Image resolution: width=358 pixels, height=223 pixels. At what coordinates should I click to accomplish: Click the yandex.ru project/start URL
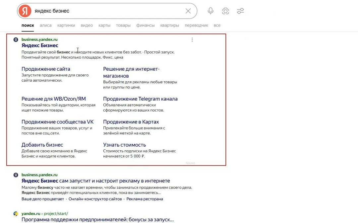point(45,214)
